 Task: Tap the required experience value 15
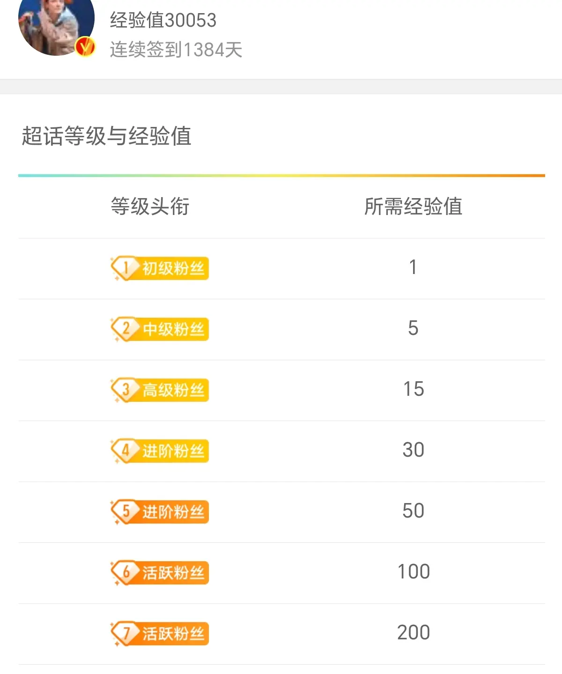413,389
